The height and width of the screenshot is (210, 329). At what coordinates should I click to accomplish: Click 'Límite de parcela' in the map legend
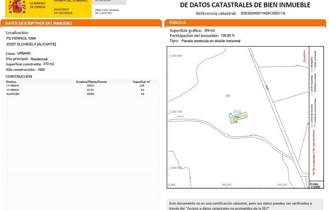point(312,84)
